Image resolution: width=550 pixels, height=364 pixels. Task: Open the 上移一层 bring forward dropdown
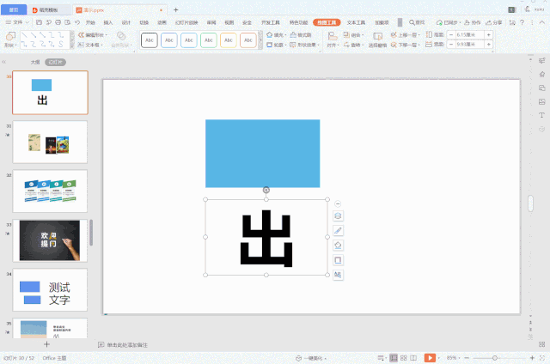pos(419,35)
